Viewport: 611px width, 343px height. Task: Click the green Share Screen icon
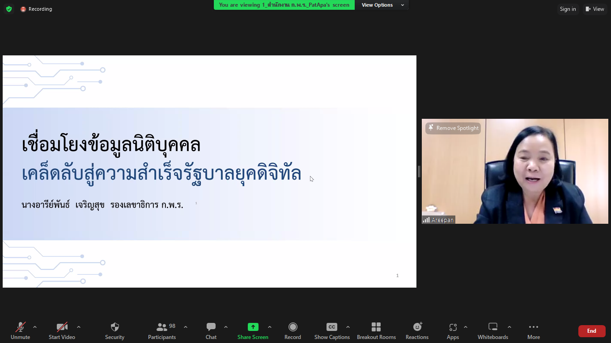coord(253,327)
